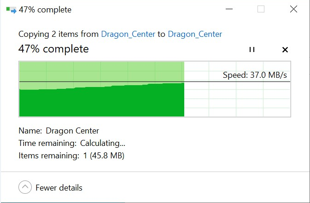Click the dark green speed graph area
This screenshot has width=310, height=203.
pyautogui.click(x=101, y=101)
